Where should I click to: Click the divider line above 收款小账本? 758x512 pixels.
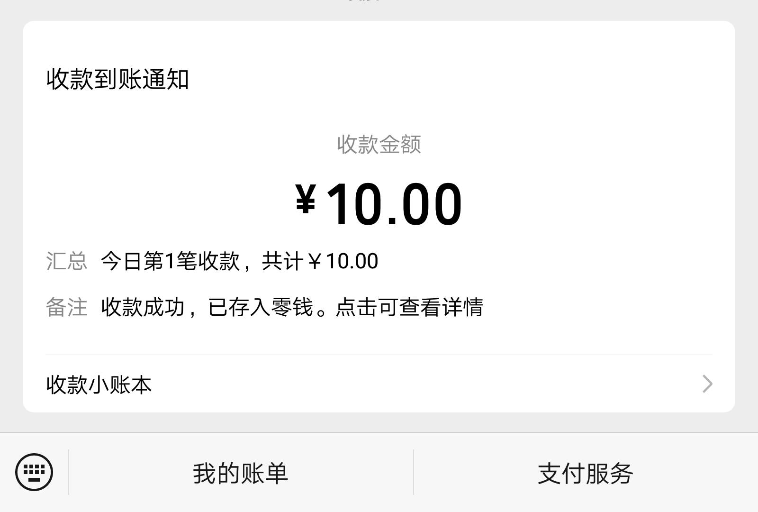(379, 355)
